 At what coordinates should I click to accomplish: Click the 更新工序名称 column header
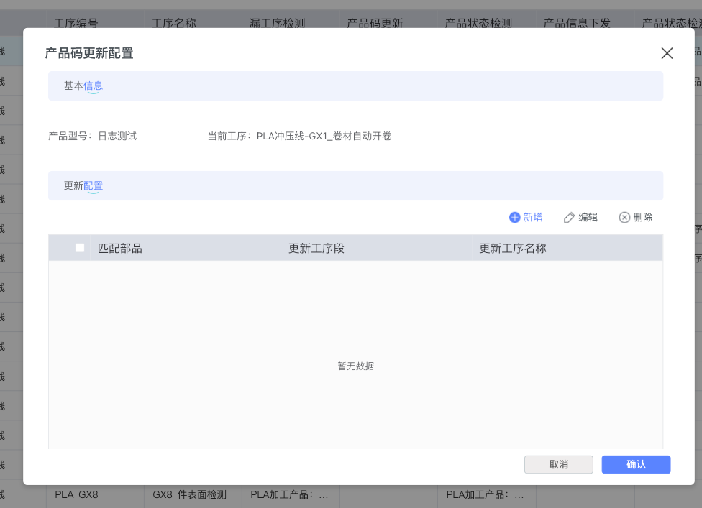tap(513, 249)
